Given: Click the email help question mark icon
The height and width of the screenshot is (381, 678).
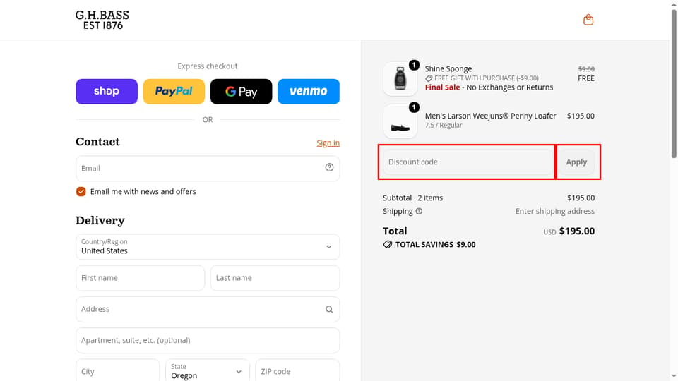Looking at the screenshot, I should (329, 168).
